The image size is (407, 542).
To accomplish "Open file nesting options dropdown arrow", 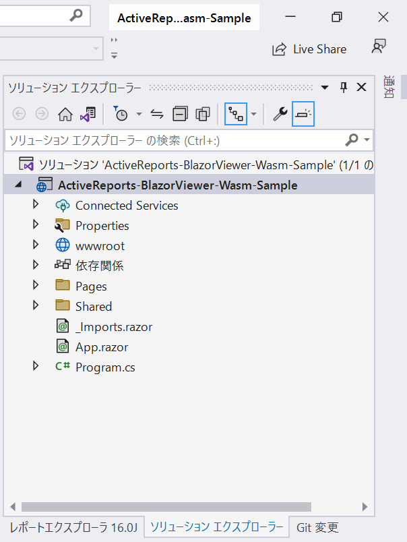I will [253, 114].
